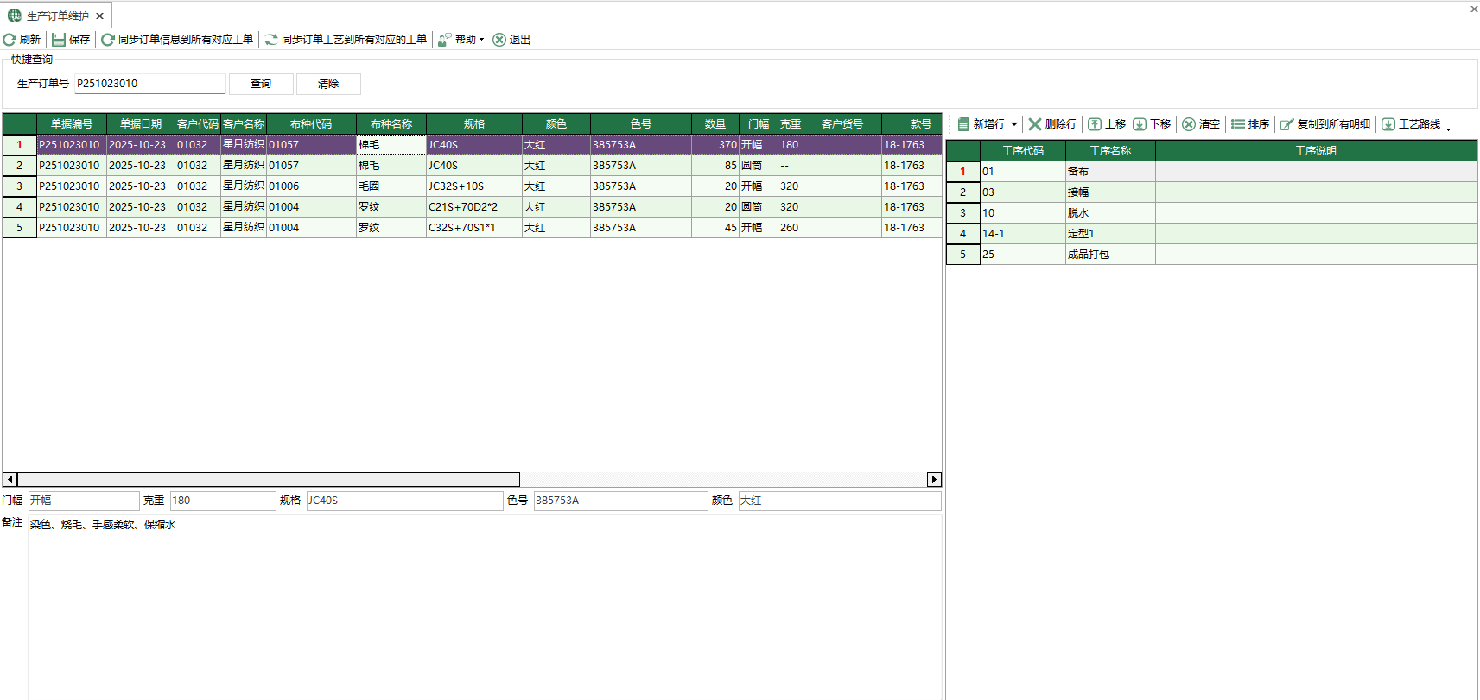Image resolution: width=1480 pixels, height=700 pixels.
Task: Click the horizontal scrollbar right arrow
Action: [934, 479]
